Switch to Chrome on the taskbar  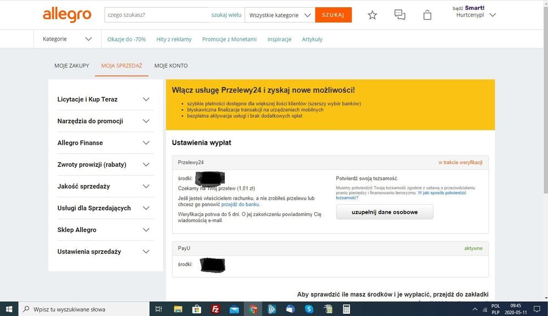coord(253,309)
